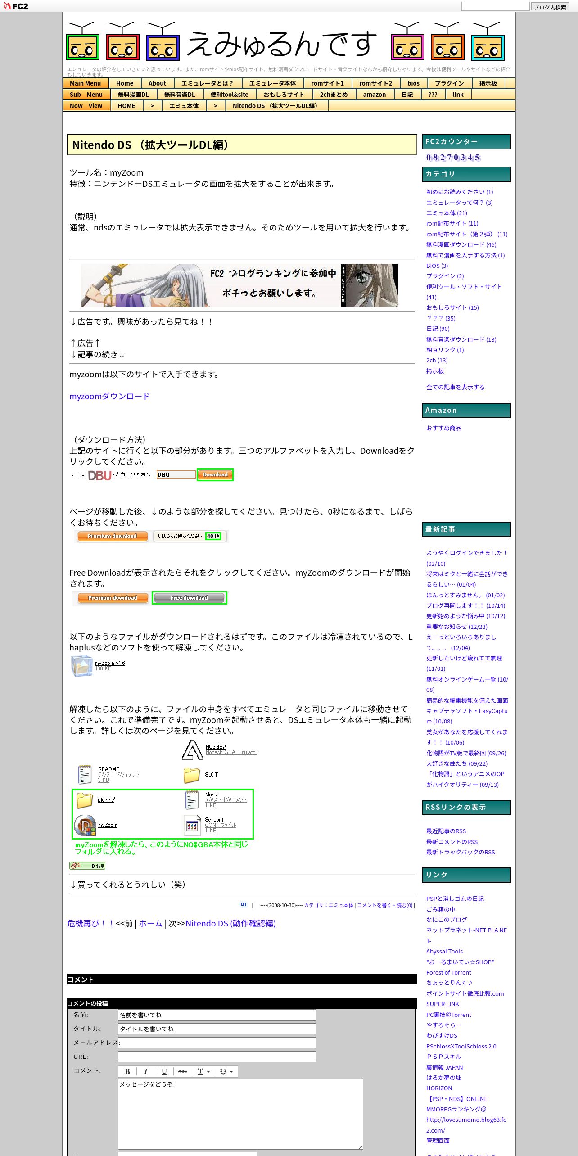578x1156 pixels.
Task: Open エミュレータとは？ menu item
Action: (208, 83)
